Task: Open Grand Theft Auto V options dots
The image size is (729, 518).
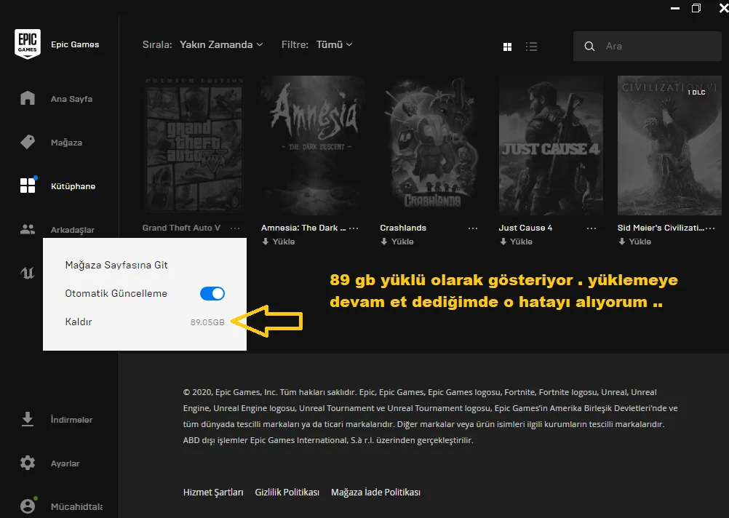Action: (x=235, y=228)
